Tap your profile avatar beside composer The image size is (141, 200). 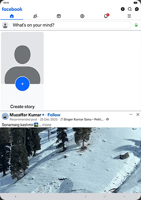(x=5, y=25)
